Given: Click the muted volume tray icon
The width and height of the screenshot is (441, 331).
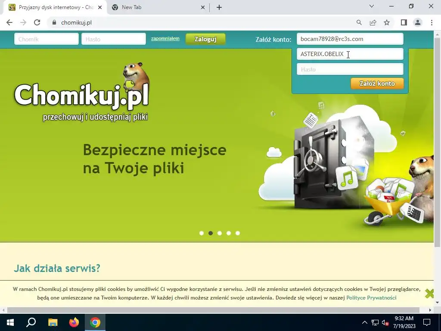Looking at the screenshot, I should pos(385,322).
